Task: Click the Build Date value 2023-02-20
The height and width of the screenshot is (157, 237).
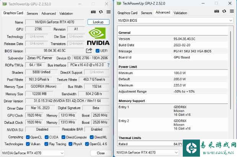Action: tap(182, 45)
